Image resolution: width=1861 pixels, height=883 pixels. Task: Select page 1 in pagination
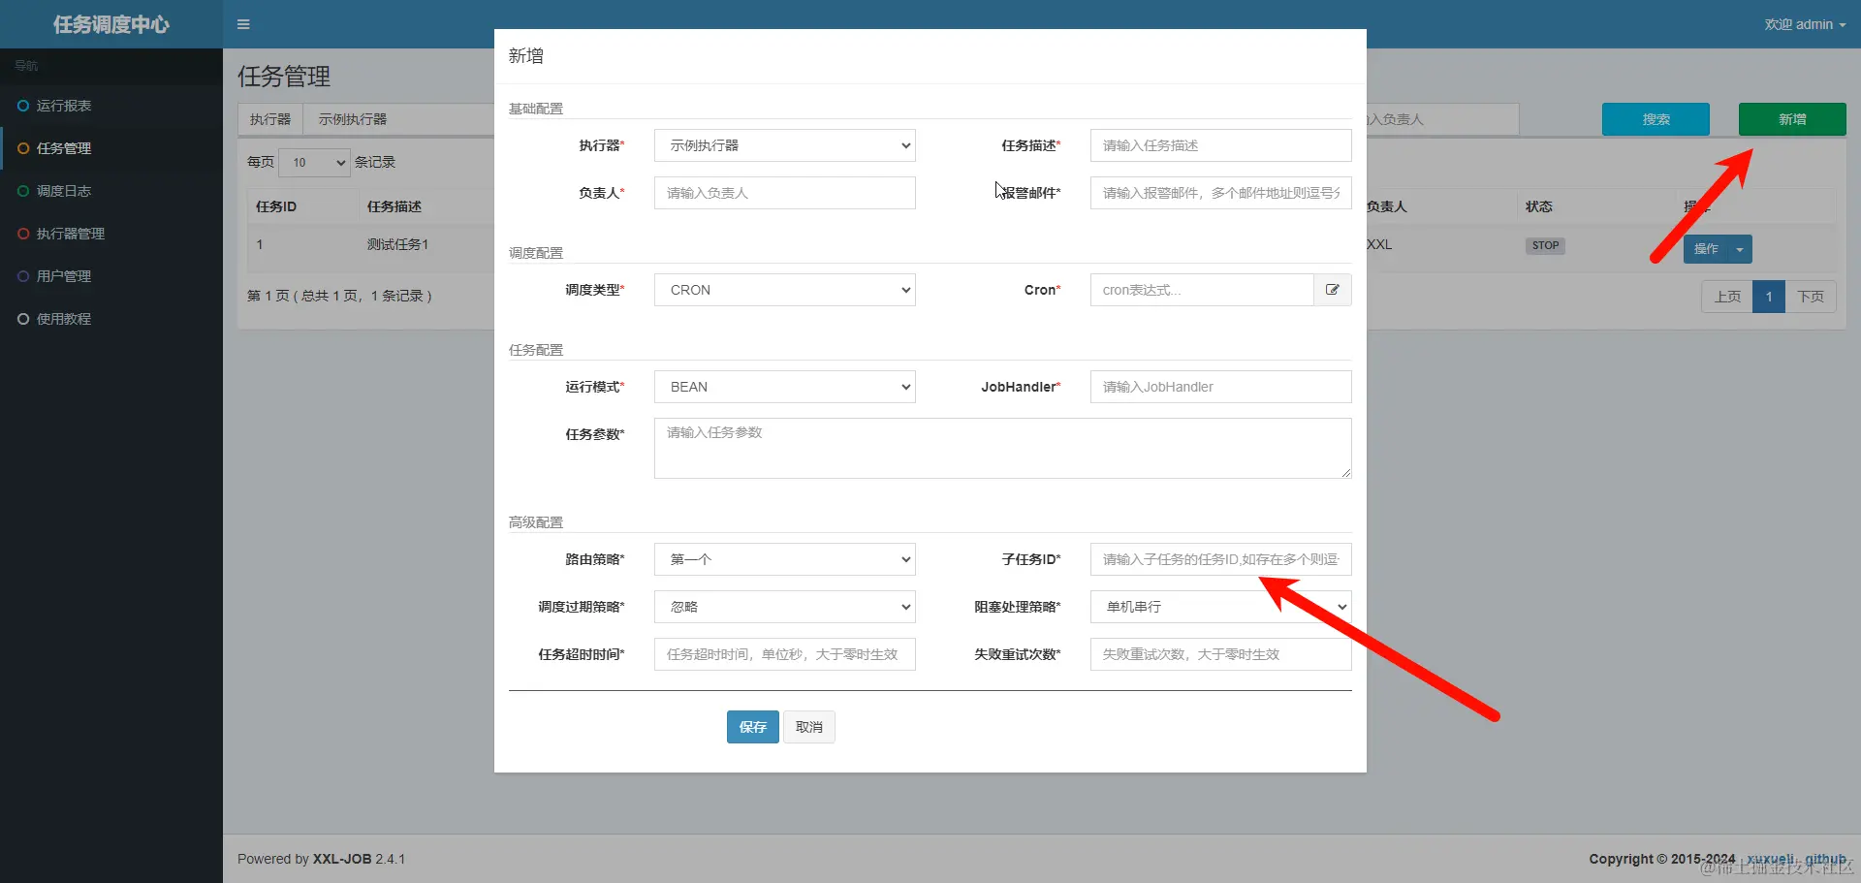[1769, 297]
